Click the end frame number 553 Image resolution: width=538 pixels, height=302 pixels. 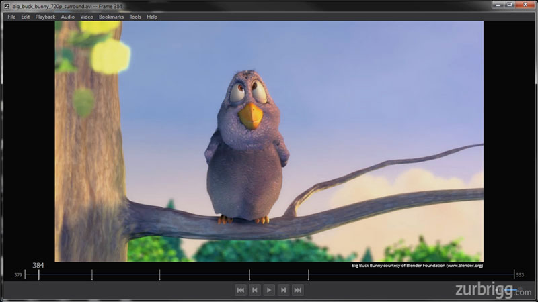pyautogui.click(x=520, y=275)
